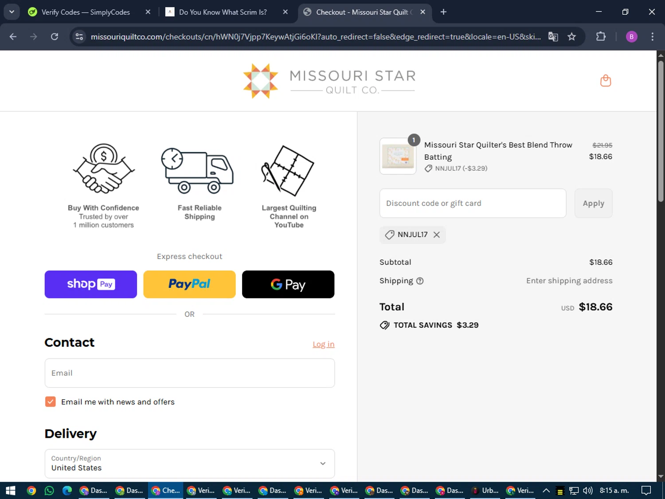Open the Windows Start menu

11,491
